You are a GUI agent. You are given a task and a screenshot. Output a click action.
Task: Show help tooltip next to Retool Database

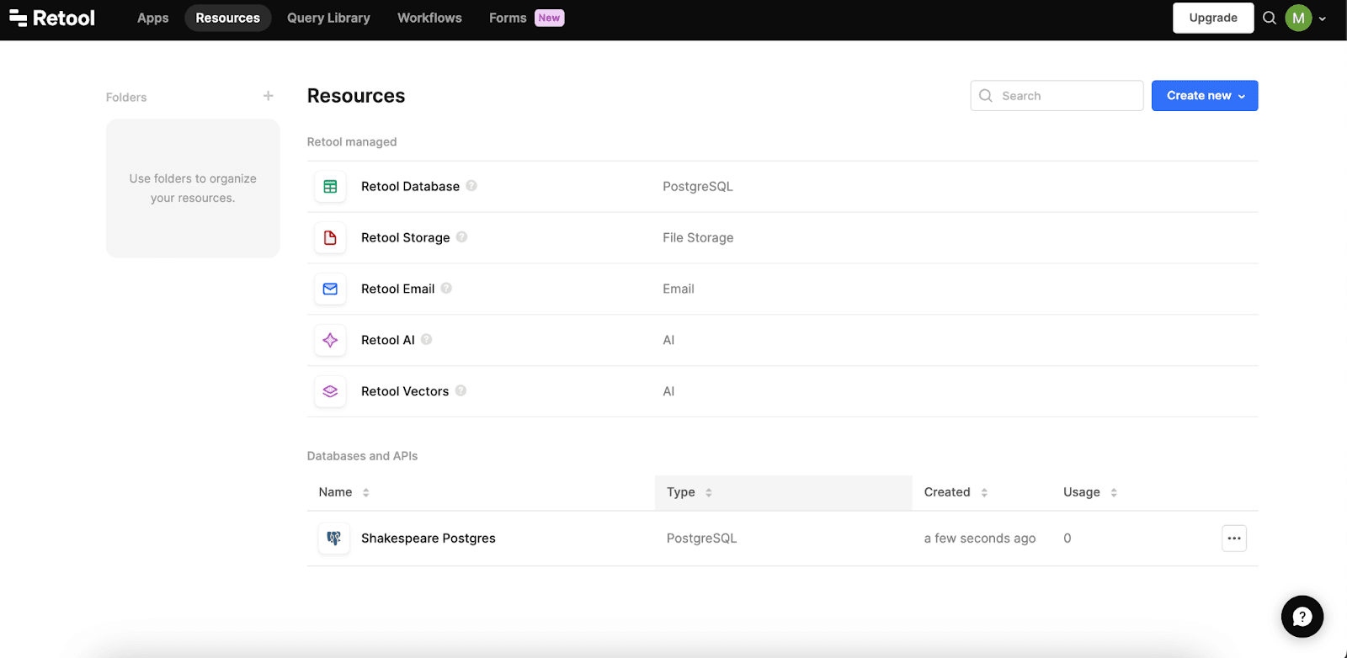coord(471,186)
